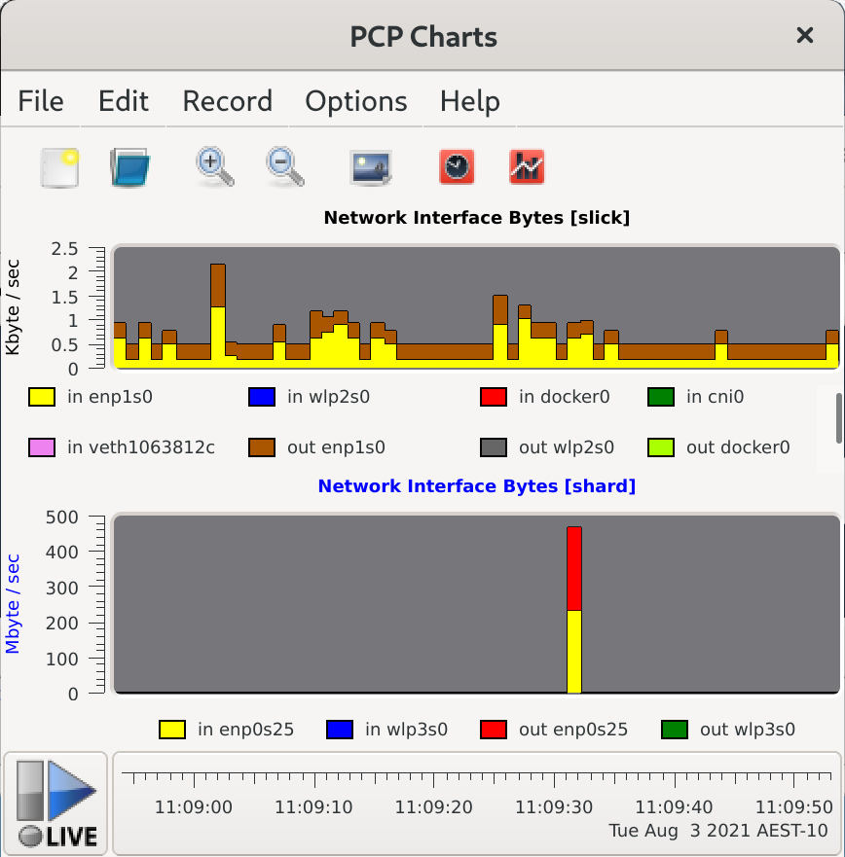Click the red chart graph icon
The height and width of the screenshot is (857, 845).
click(x=527, y=167)
